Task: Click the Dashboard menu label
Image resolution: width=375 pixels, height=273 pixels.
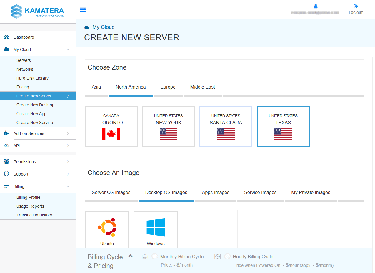Action: (24, 37)
